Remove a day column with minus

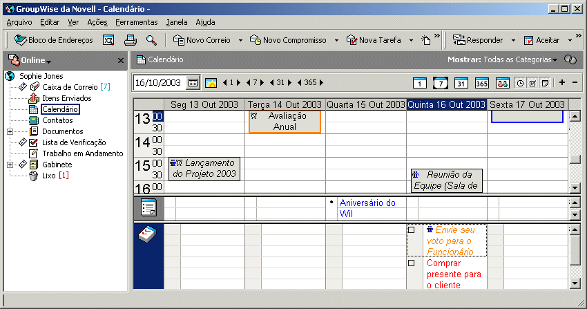[575, 83]
